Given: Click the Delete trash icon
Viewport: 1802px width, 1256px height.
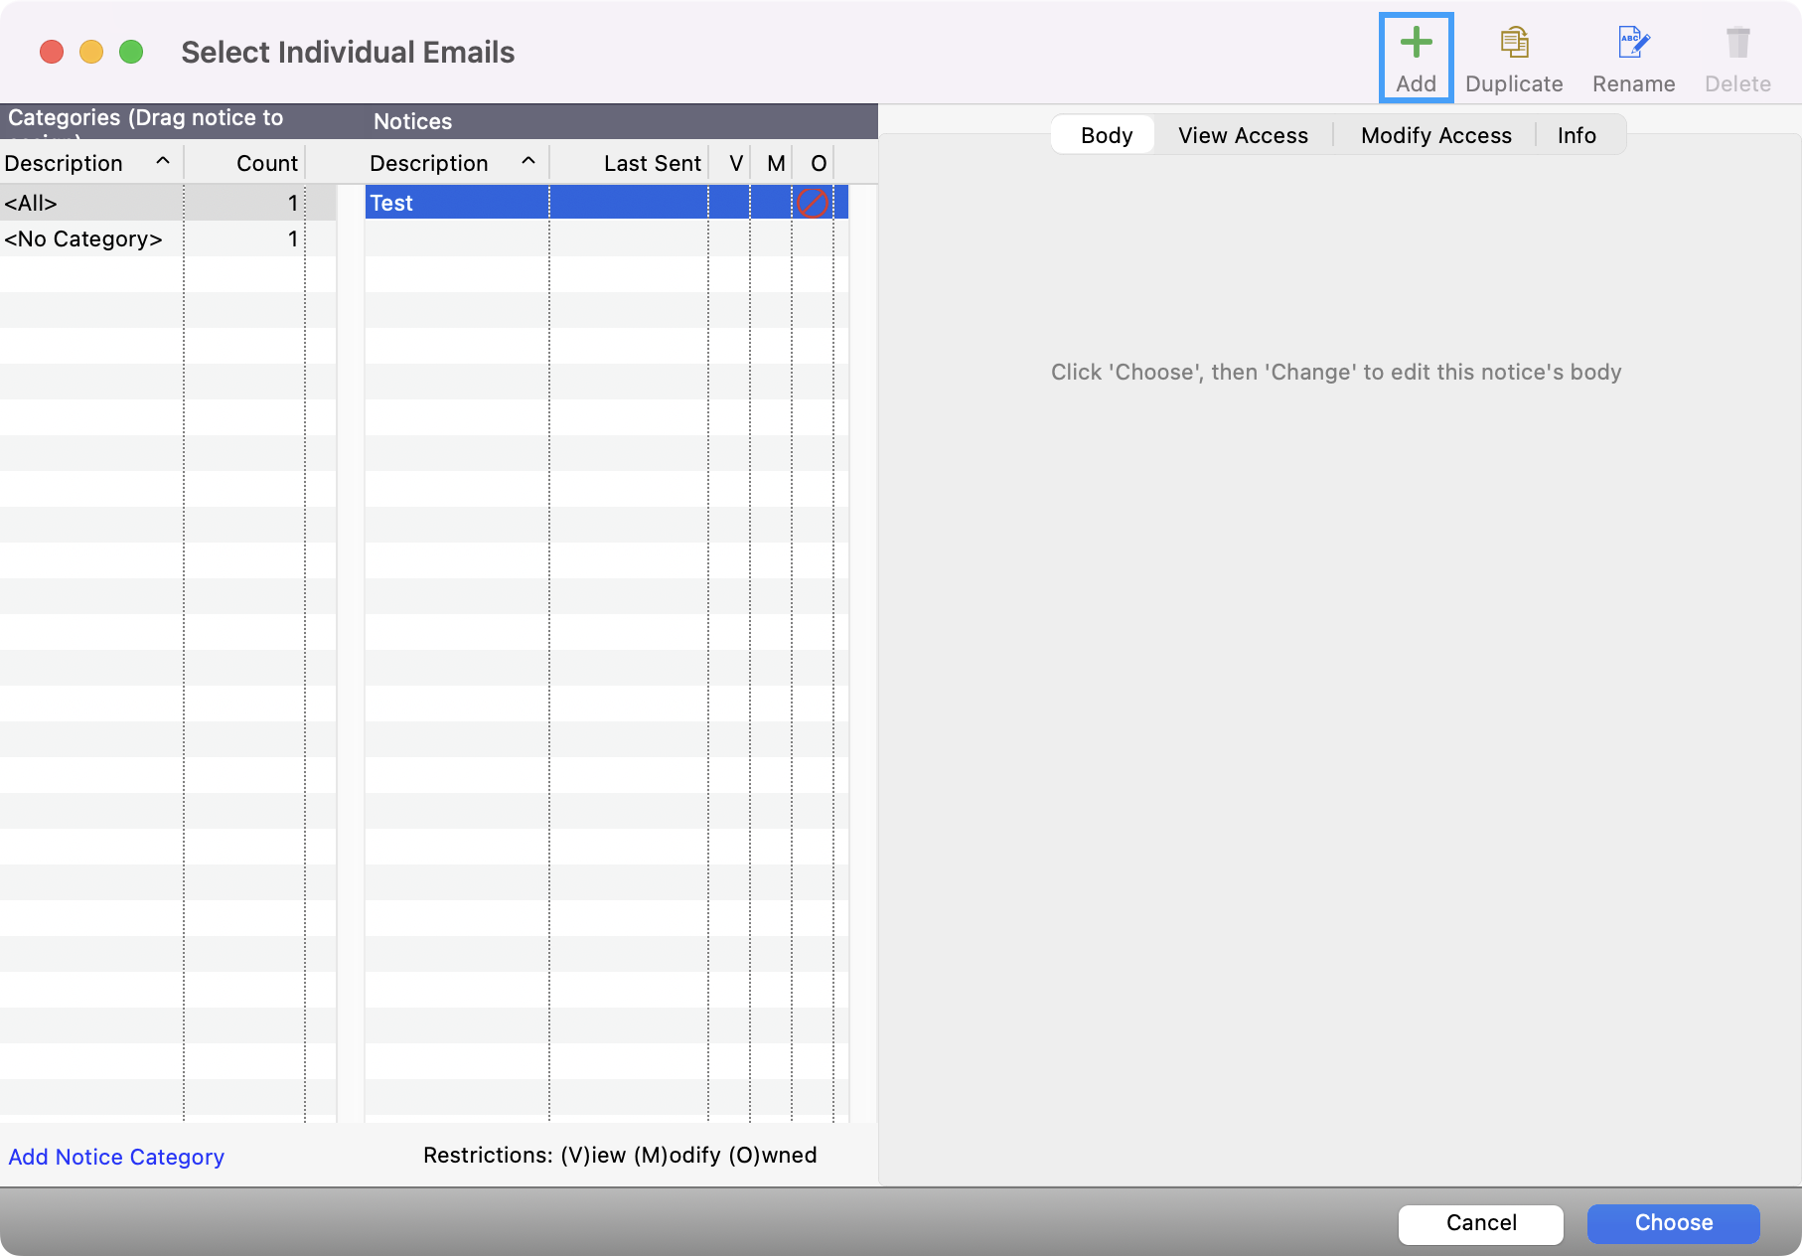Looking at the screenshot, I should click(1737, 44).
